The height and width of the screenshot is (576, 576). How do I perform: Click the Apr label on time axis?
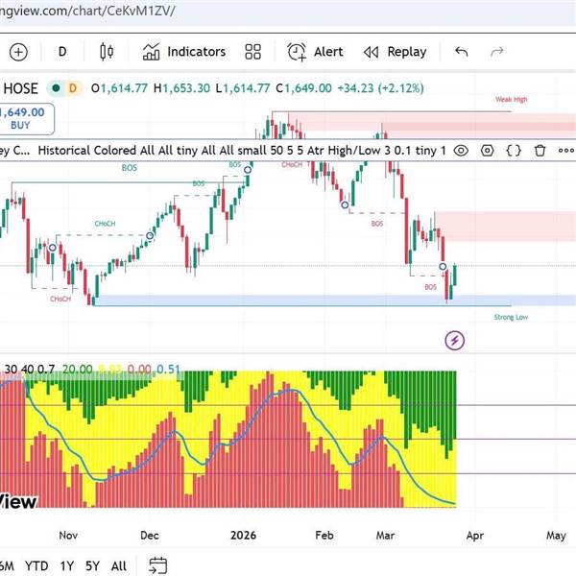[474, 536]
